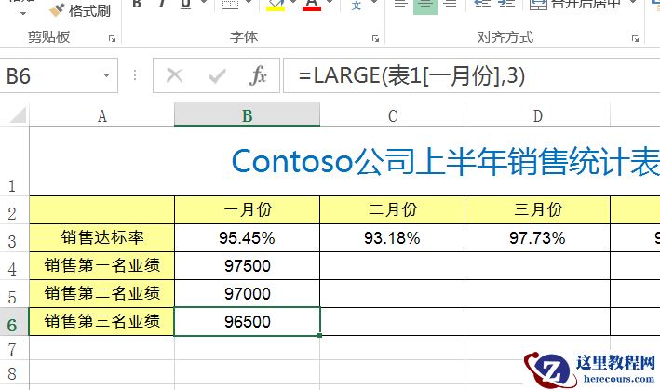
Task: Select the 一月份 header cell
Action: pyautogui.click(x=247, y=210)
